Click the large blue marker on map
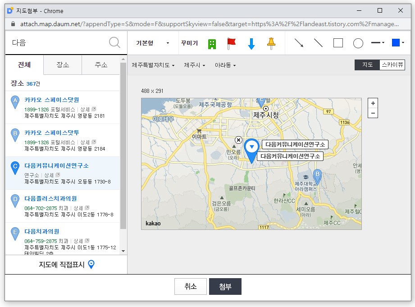 pos(251,150)
